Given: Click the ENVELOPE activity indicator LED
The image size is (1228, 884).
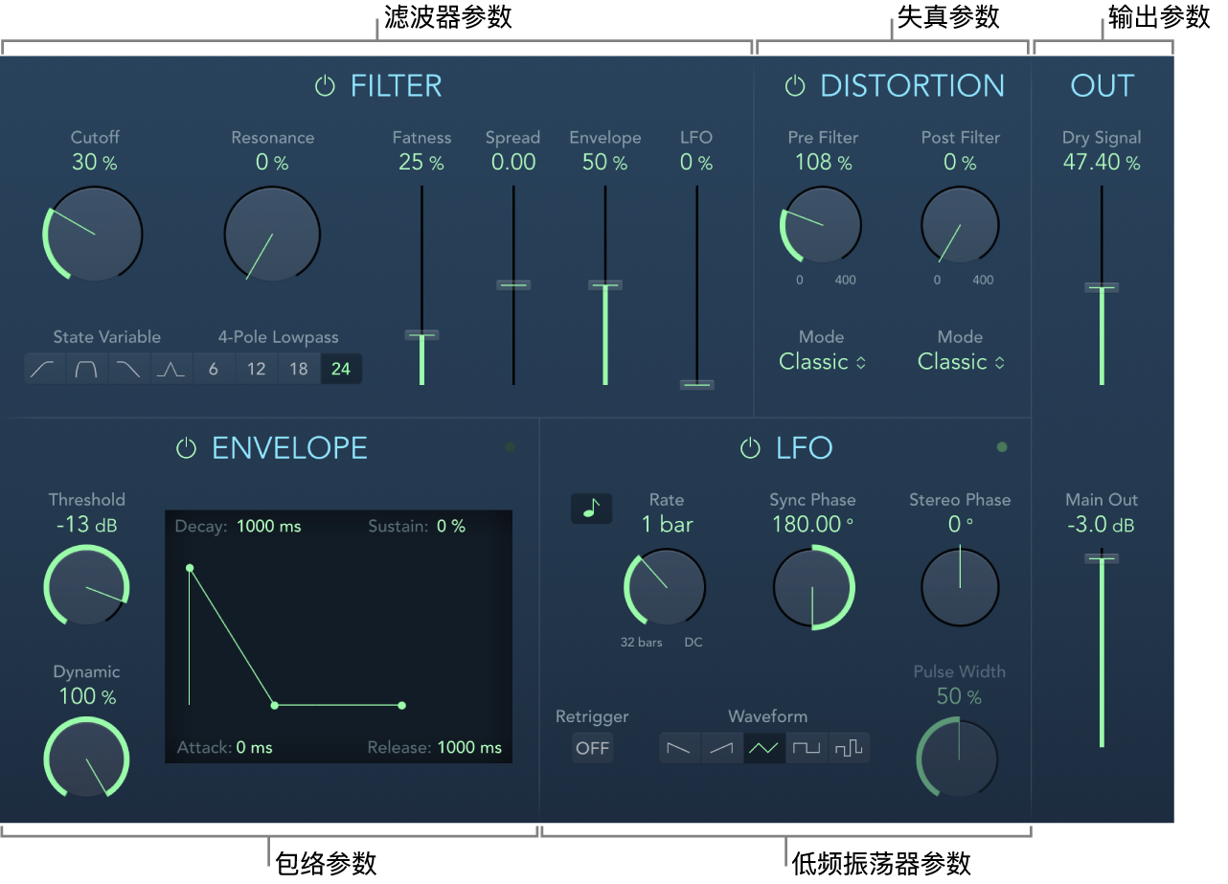Looking at the screenshot, I should [511, 447].
